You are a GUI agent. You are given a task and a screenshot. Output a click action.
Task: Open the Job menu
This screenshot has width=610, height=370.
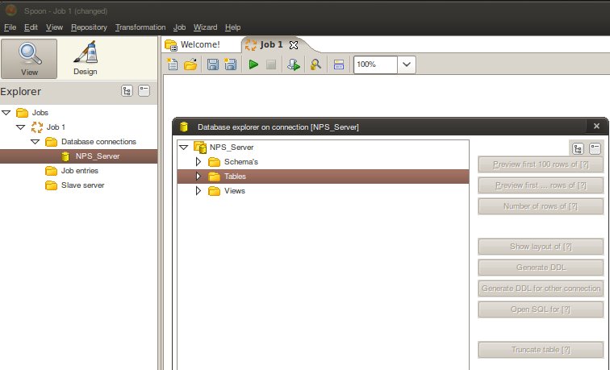click(x=179, y=27)
